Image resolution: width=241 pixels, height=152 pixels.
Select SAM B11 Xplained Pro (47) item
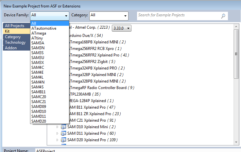coord(92,107)
